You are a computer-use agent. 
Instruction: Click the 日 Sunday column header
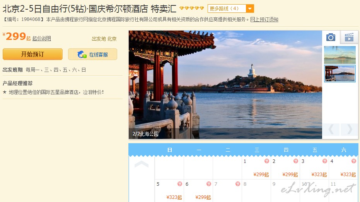170,150
